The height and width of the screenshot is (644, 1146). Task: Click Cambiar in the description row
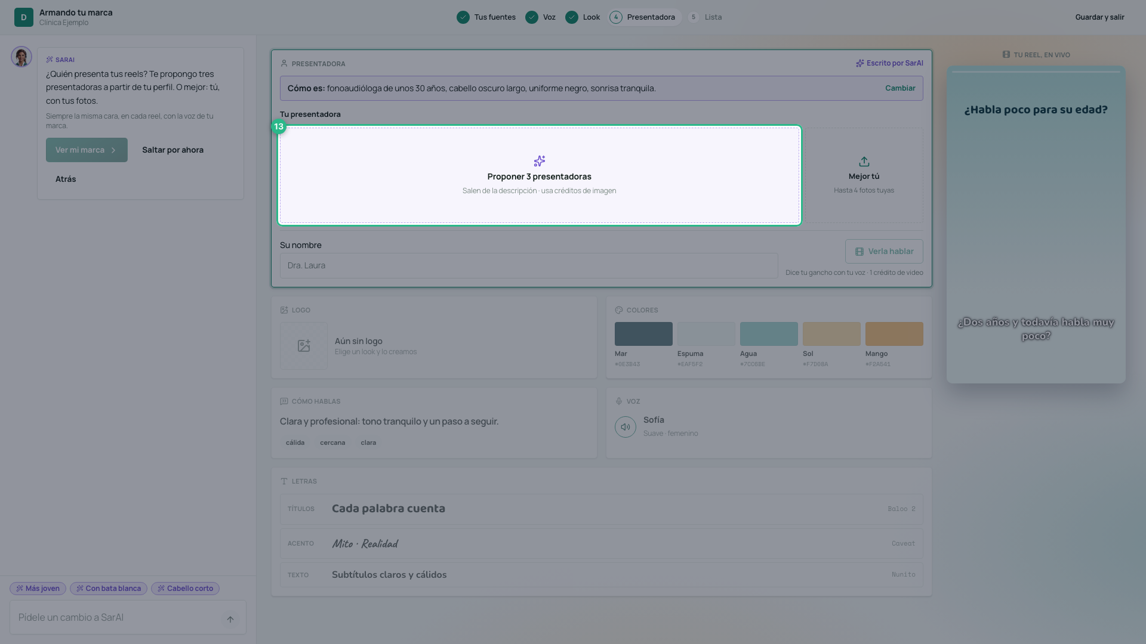(x=900, y=88)
